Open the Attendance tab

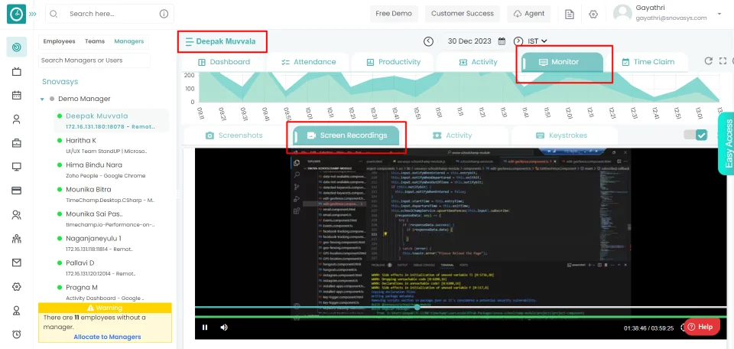(x=308, y=62)
